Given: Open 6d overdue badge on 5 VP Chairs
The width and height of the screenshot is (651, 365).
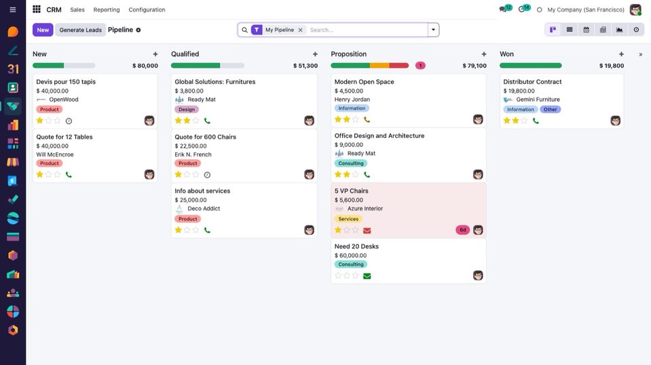Looking at the screenshot, I should 462,230.
